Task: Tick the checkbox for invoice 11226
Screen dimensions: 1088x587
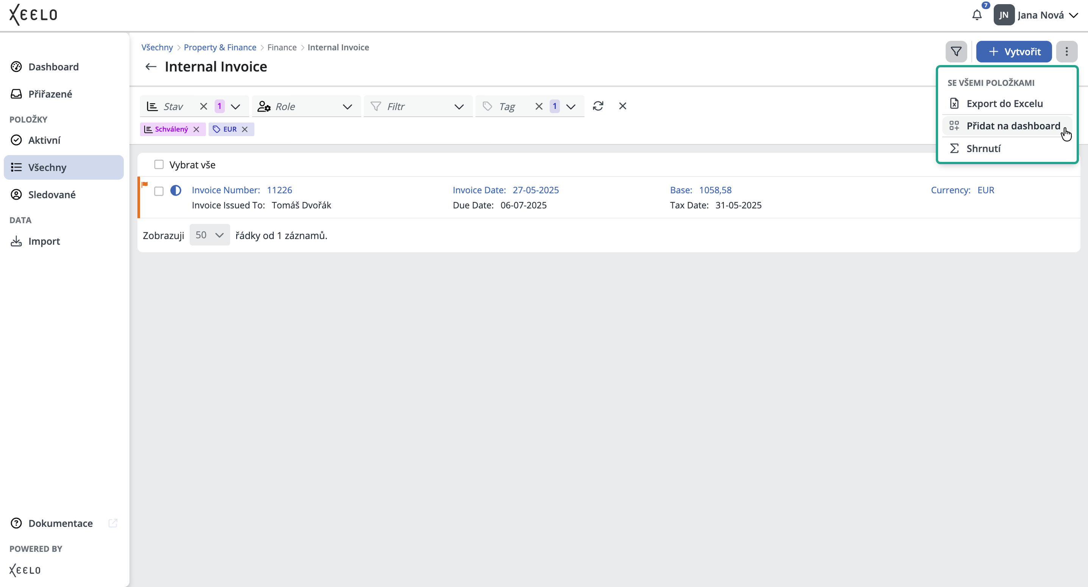Action: 159,192
